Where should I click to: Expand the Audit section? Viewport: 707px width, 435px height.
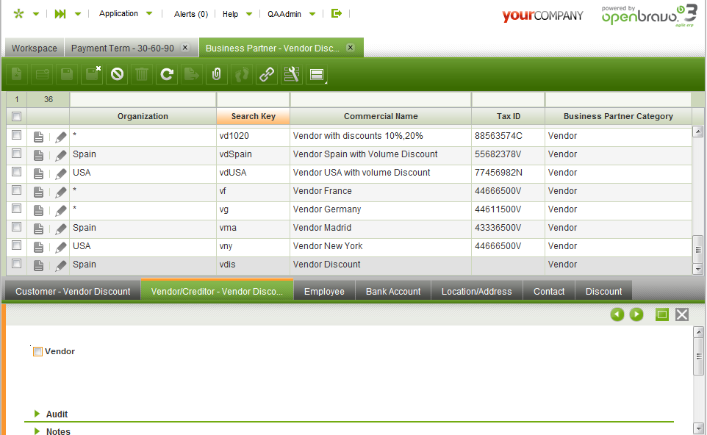coord(37,414)
